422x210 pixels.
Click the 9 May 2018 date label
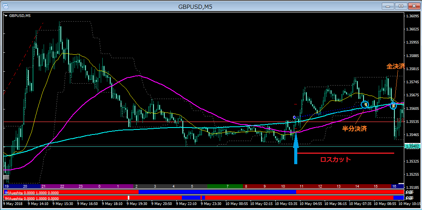(x=12, y=204)
